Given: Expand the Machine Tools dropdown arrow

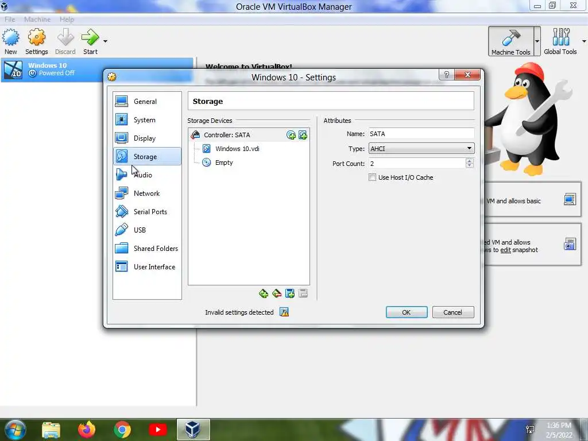Looking at the screenshot, I should 537,41.
